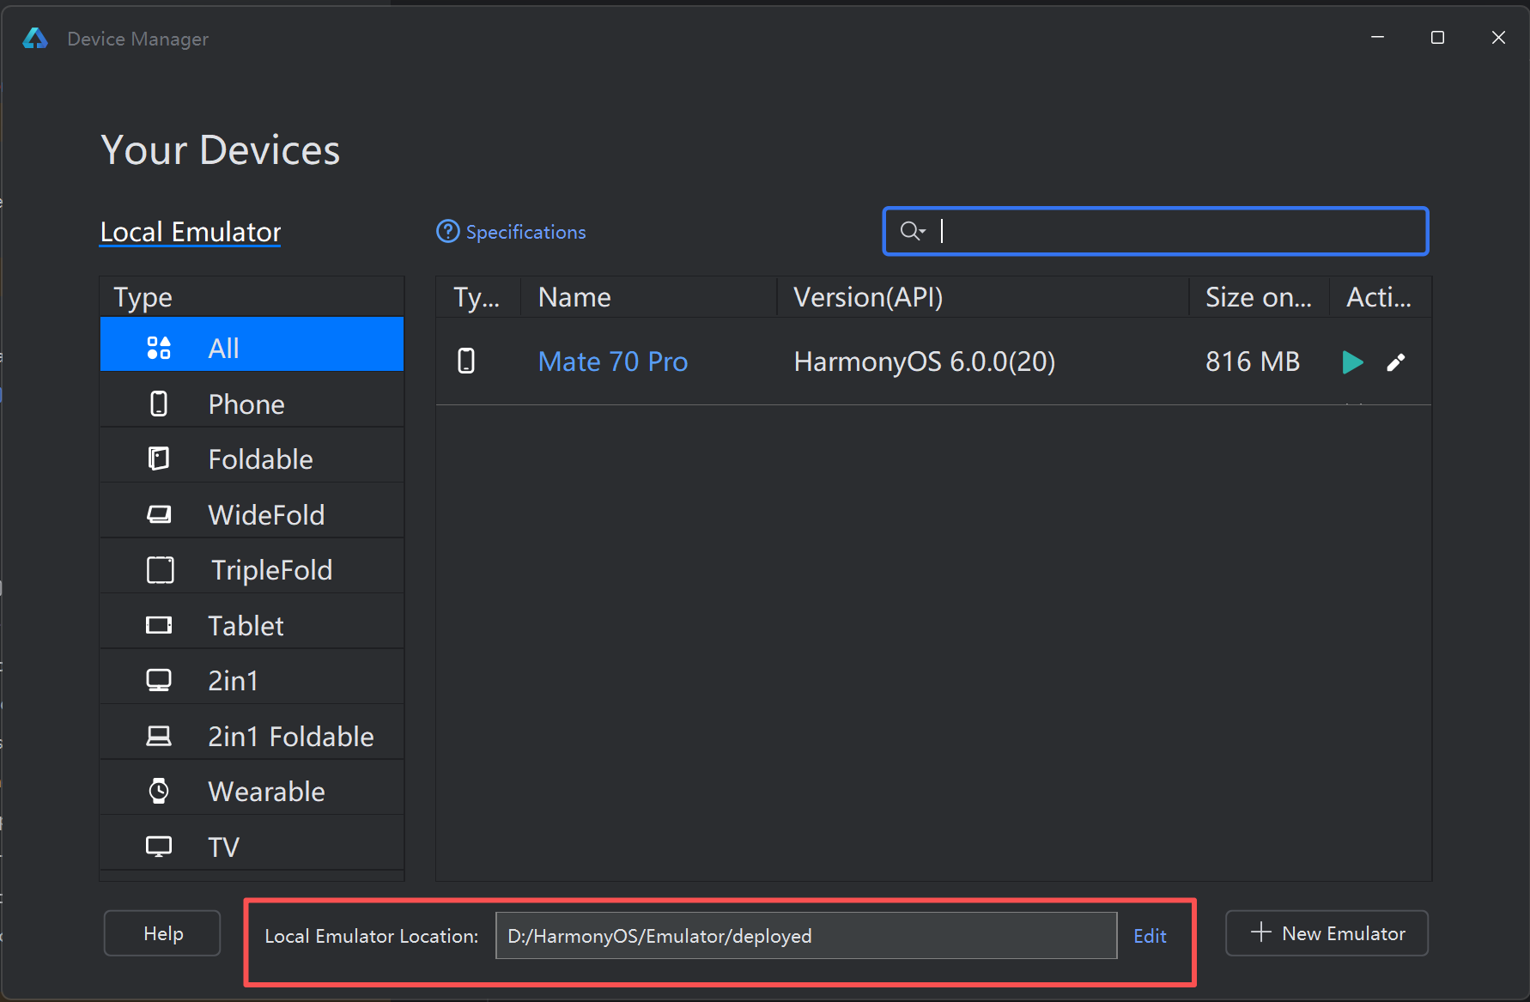Image resolution: width=1530 pixels, height=1002 pixels.
Task: Click the 2in1 Foldable laptop icon
Action: 159,736
